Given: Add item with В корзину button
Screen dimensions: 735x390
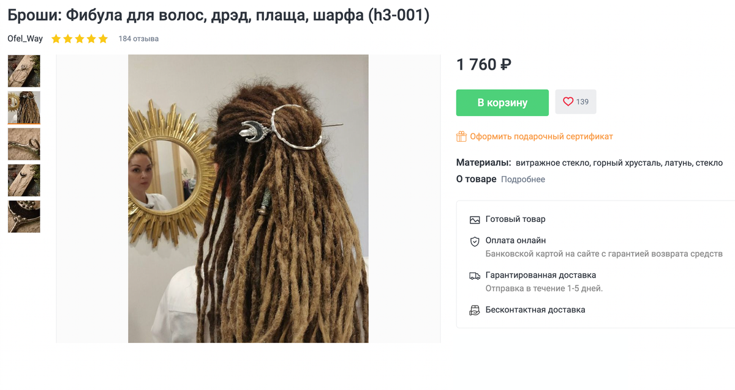Looking at the screenshot, I should [x=502, y=103].
